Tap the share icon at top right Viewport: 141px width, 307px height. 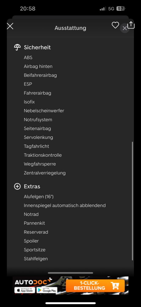pyautogui.click(x=131, y=25)
